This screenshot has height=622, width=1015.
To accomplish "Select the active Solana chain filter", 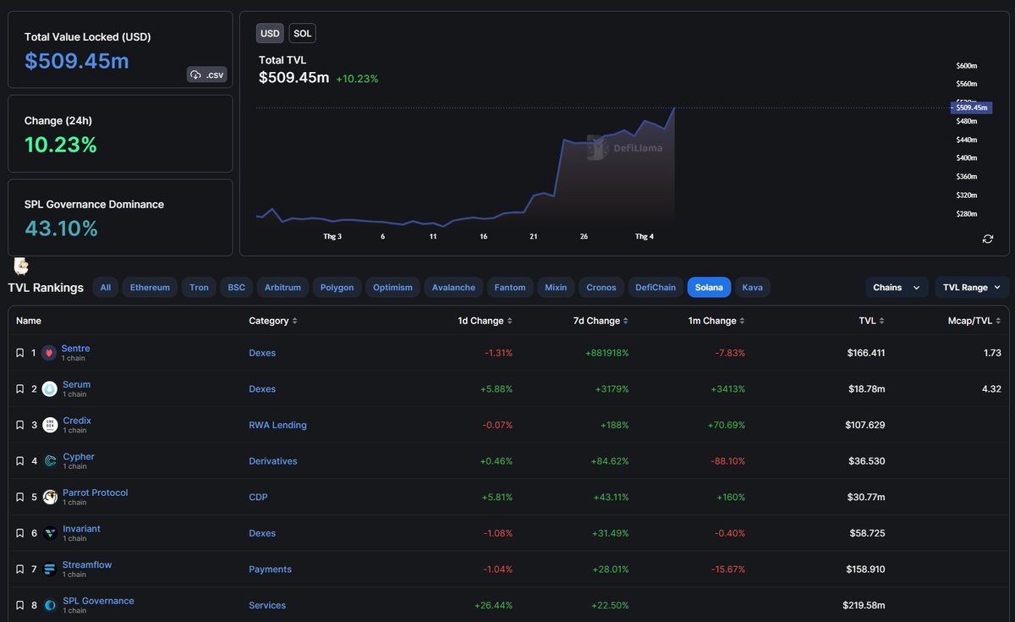I will coord(709,288).
